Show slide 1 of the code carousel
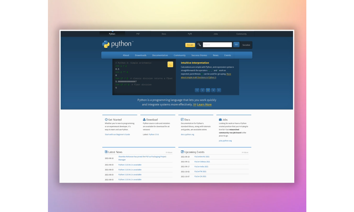The width and height of the screenshot is (354, 212). pyautogui.click(x=197, y=90)
